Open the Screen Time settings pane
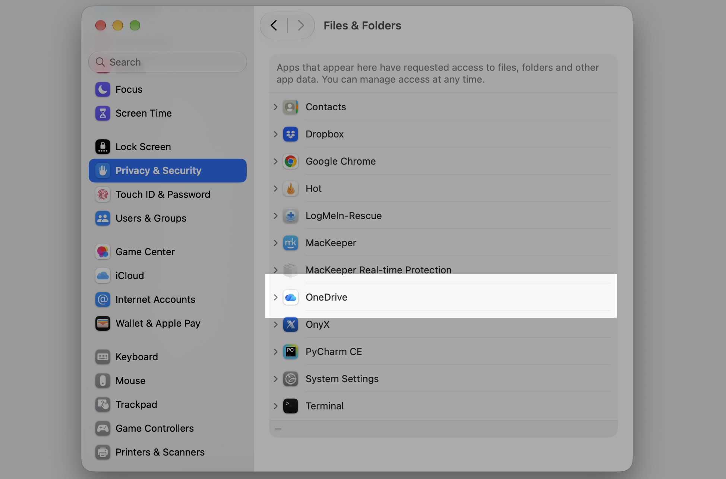 click(168, 113)
